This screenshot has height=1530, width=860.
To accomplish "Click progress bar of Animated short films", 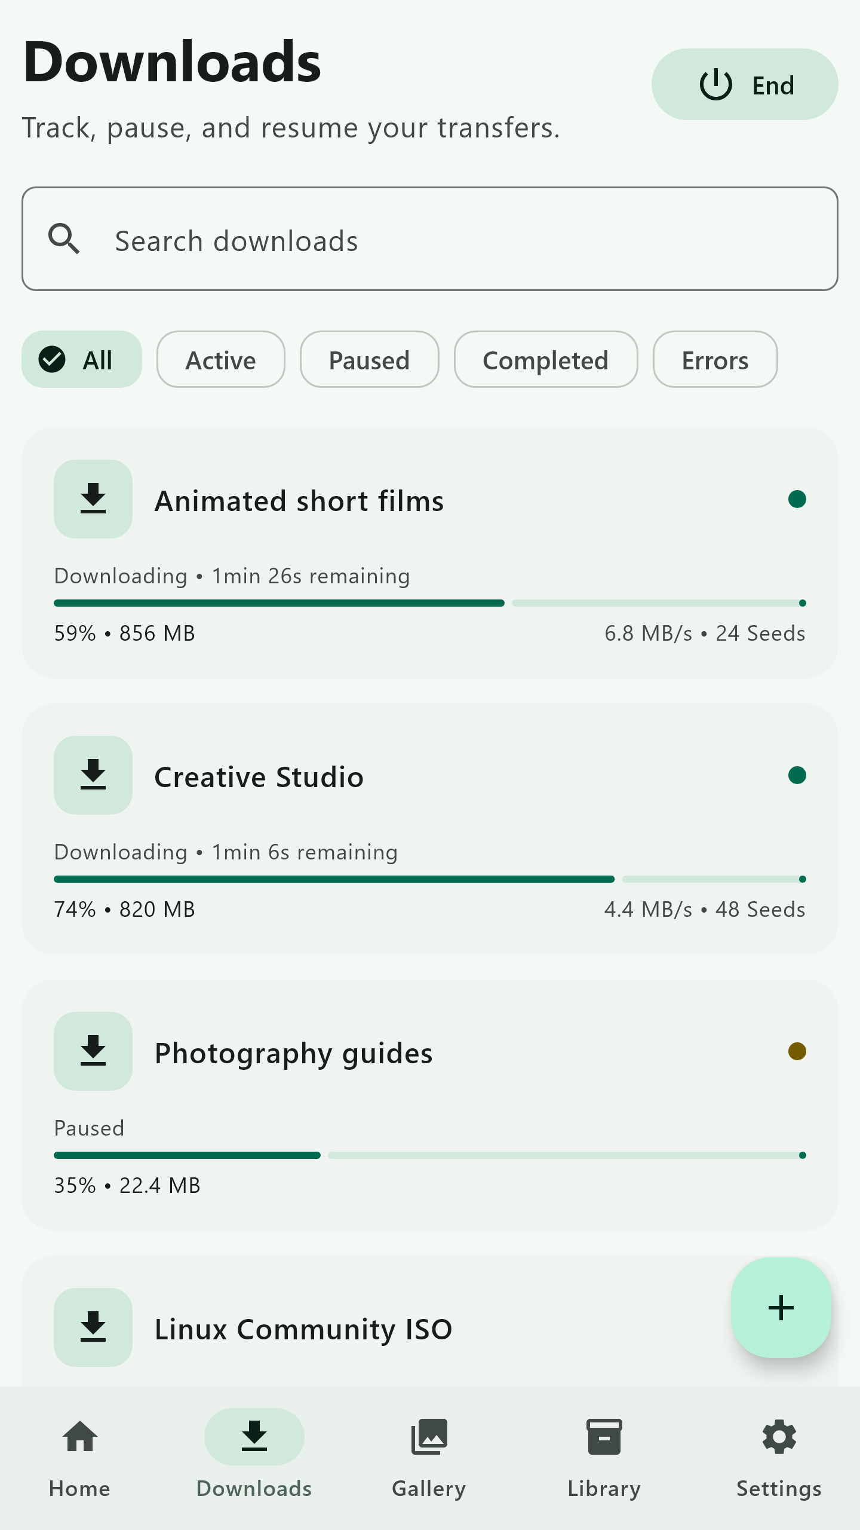I will pyautogui.click(x=430, y=603).
